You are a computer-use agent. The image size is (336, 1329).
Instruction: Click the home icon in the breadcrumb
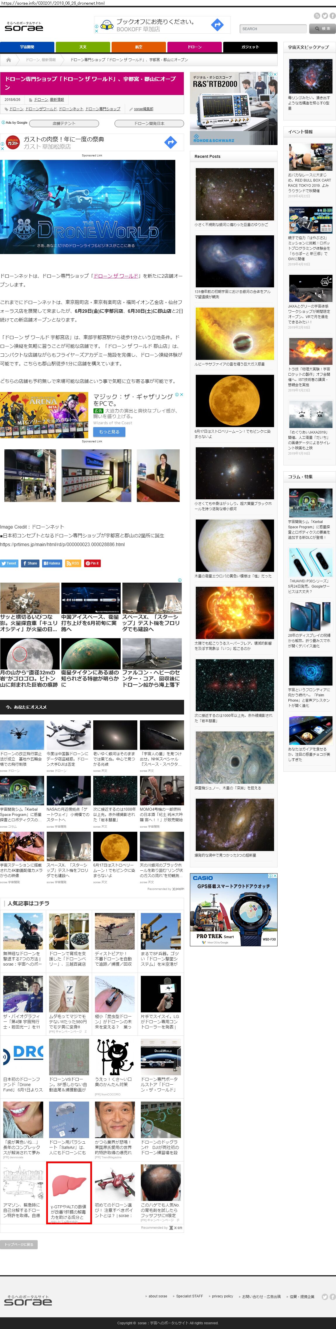9,60
